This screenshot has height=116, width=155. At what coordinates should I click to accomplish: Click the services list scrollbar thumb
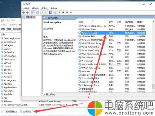point(153,86)
